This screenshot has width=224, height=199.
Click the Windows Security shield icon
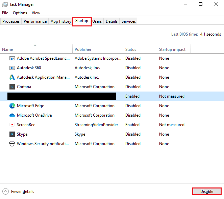point(12,144)
